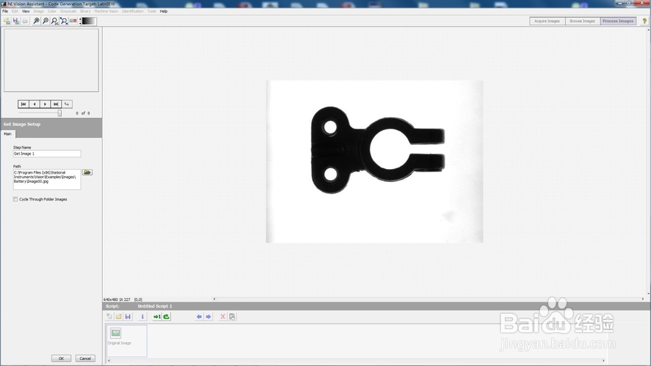Click the script area horizontal scrollbar
The image size is (651, 366).
(x=356, y=361)
